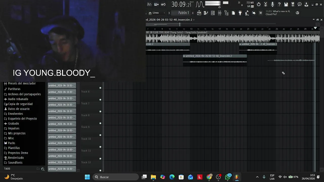The width and height of the screenshot is (324, 182).
Task: Mute Track 6 with its dot
Action: [x=100, y=100]
